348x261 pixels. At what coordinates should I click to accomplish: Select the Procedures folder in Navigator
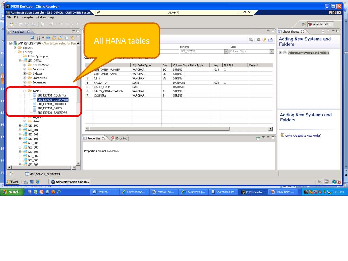pyautogui.click(x=39, y=78)
